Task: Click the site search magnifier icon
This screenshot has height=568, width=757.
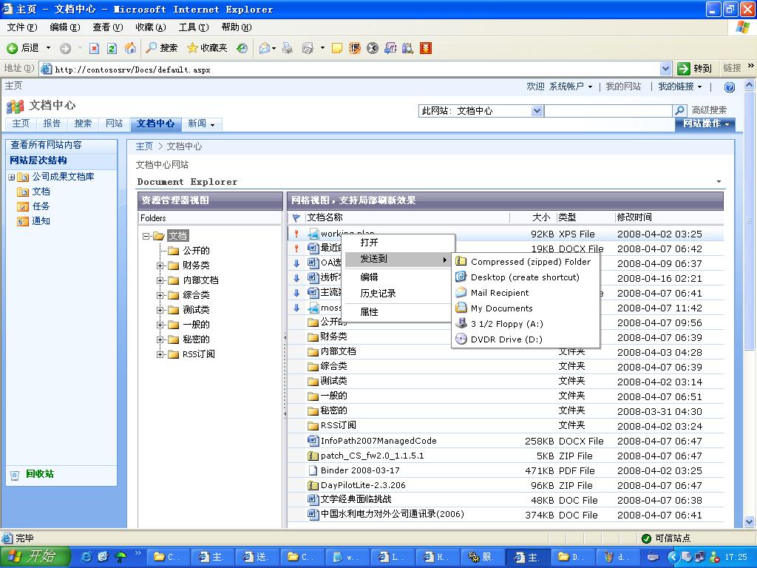Action: pos(680,111)
